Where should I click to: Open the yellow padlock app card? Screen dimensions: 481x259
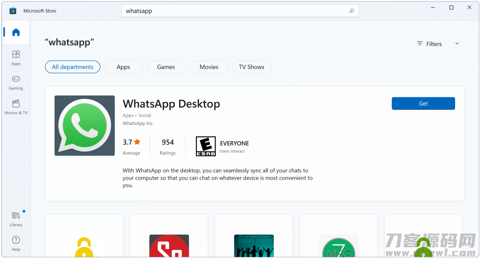coord(85,235)
